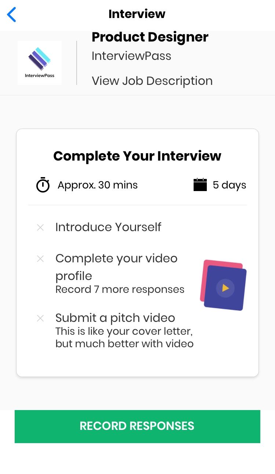275x474 pixels.
Task: Click X mark beside Introduce Yourself
Action: 40,227
